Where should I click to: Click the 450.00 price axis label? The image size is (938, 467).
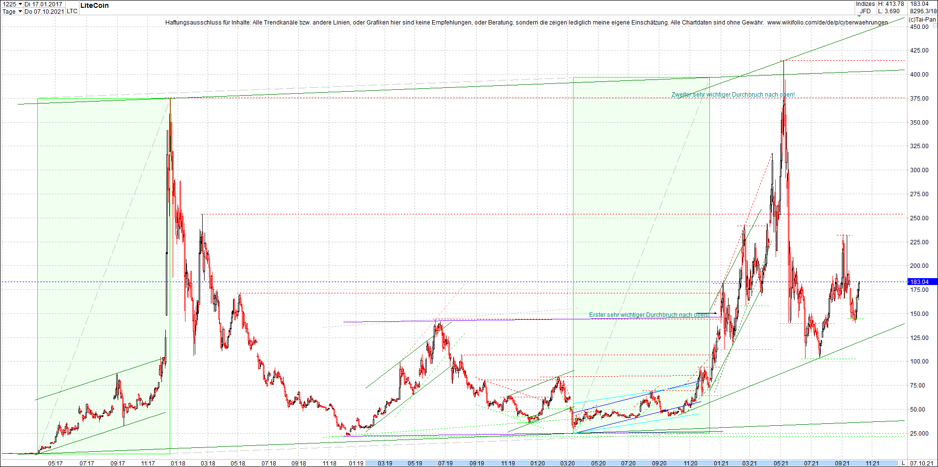(919, 27)
